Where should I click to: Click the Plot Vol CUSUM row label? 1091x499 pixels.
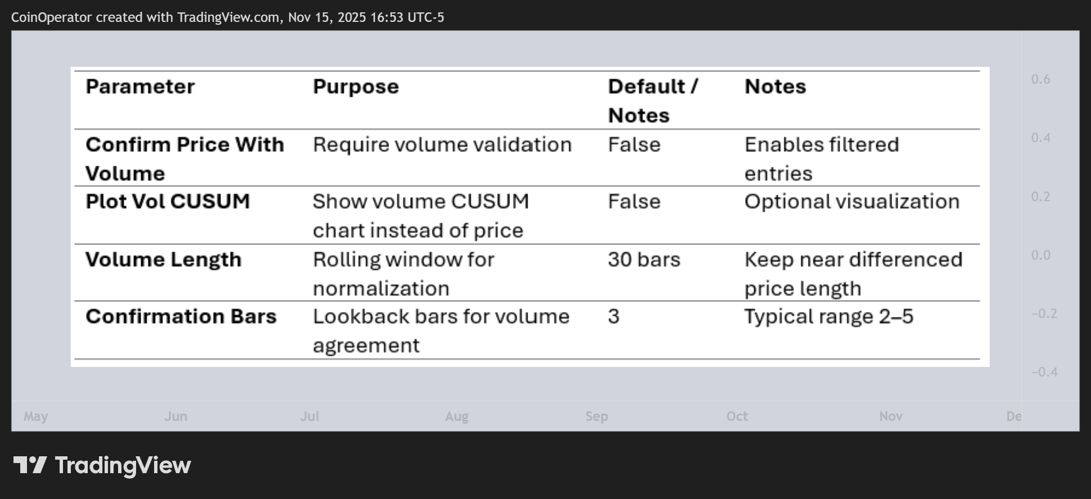168,201
